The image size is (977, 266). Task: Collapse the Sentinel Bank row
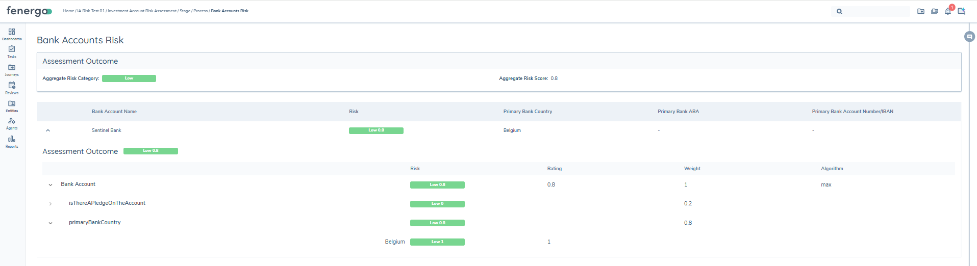pyautogui.click(x=48, y=130)
